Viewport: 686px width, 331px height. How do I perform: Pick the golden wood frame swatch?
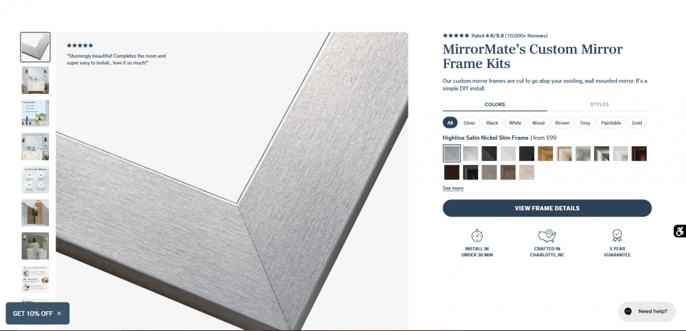coord(545,154)
